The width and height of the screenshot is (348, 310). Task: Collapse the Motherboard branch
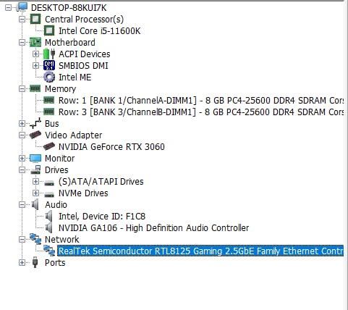pos(22,43)
